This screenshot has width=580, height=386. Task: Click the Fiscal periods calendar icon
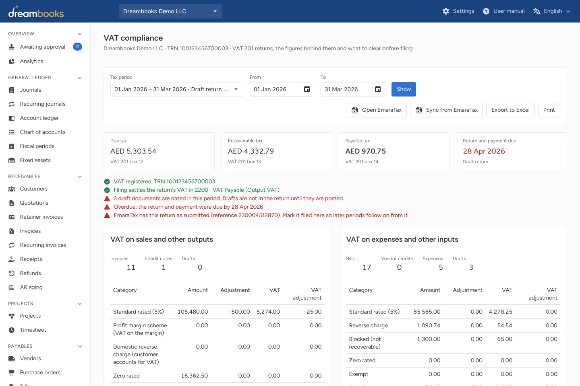pos(12,146)
